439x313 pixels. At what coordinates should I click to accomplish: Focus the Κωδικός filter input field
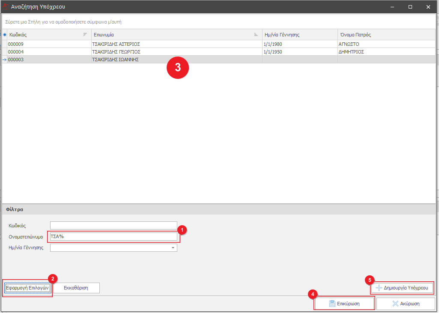click(113, 225)
